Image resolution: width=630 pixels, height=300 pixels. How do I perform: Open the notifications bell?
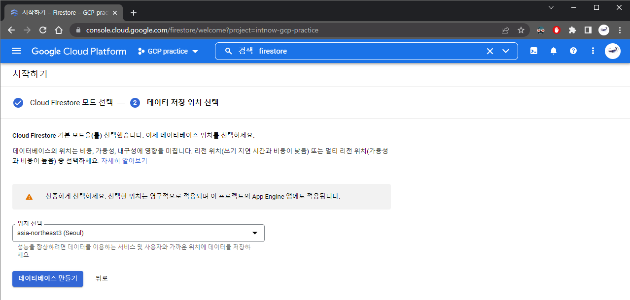(554, 51)
